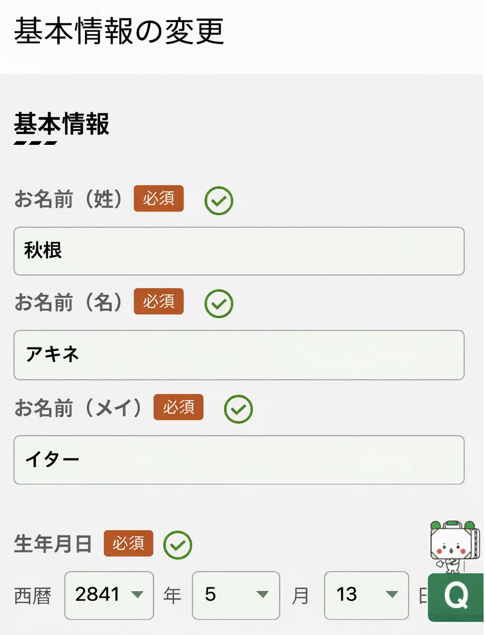Screen dimensions: 485x635
Task: Click the 基本情報の変更 page title
Action: (119, 31)
